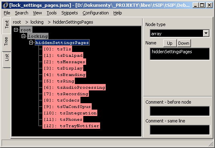Select array item [0]: tsTls
Viewport: 215px width, 148px height.
coord(57,49)
